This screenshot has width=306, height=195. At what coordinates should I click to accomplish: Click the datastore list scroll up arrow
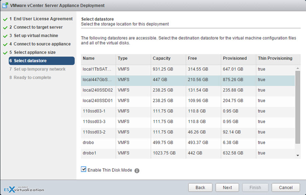[x=298, y=68]
